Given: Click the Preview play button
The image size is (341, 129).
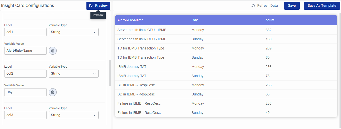Looking at the screenshot, I should click(98, 6).
